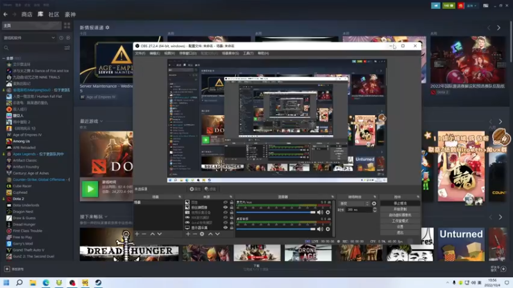Click the 工作室模式 button
The width and height of the screenshot is (513, 288).
point(399,221)
